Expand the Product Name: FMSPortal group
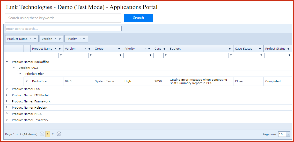This screenshot has height=142, width=294. (x=7, y=95)
